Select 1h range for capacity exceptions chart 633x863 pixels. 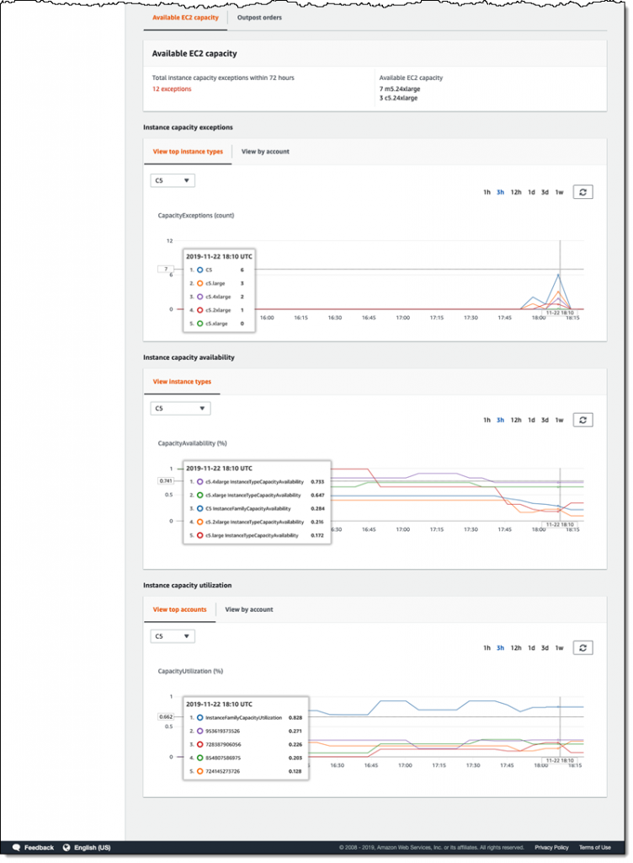tap(487, 192)
